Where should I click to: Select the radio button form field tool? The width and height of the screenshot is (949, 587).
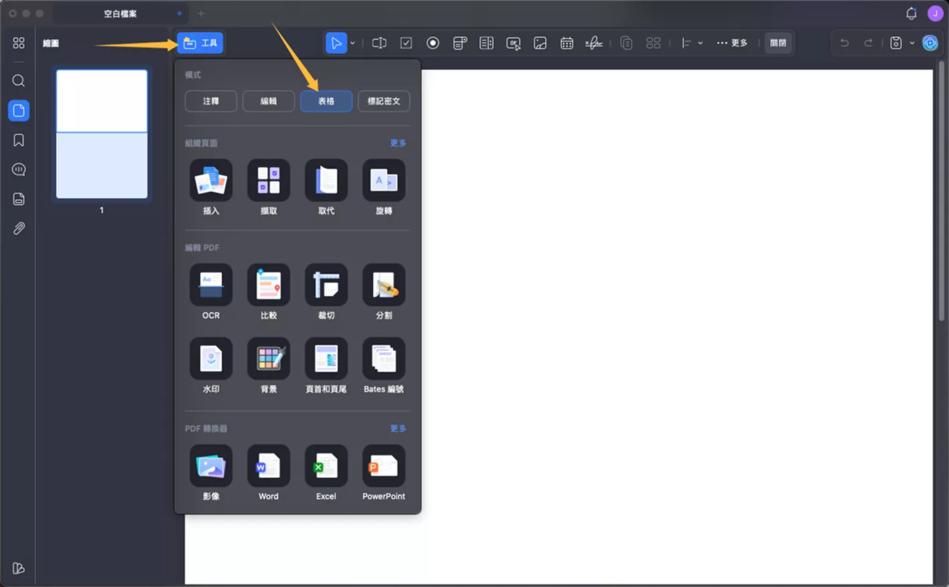pyautogui.click(x=433, y=43)
